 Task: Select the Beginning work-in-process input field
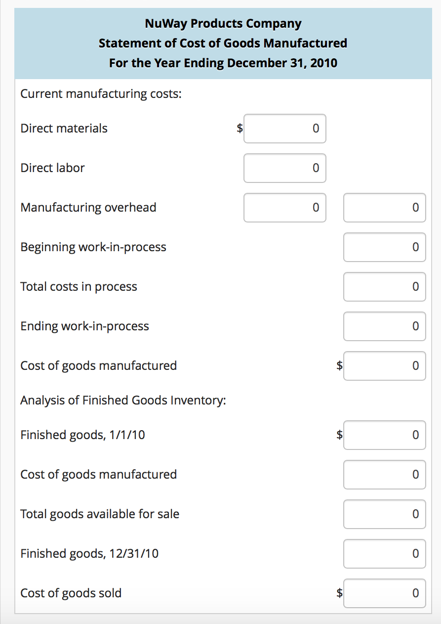pyautogui.click(x=385, y=247)
